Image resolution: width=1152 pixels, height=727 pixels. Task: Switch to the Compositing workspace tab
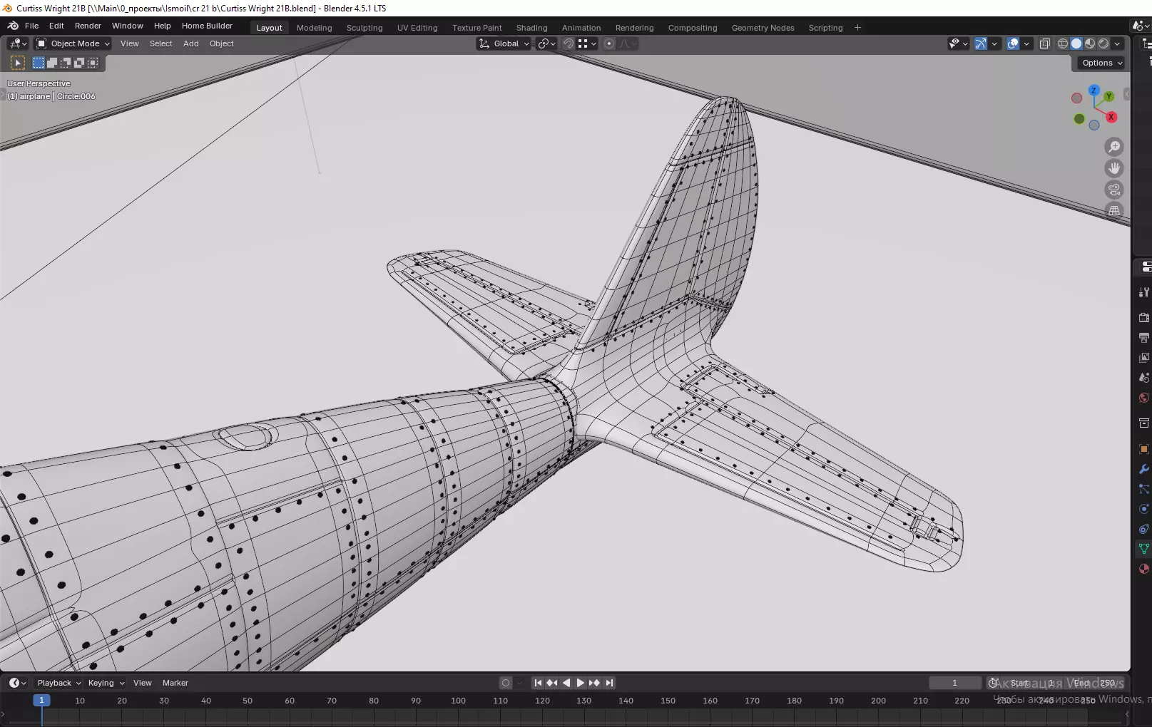[x=693, y=28]
